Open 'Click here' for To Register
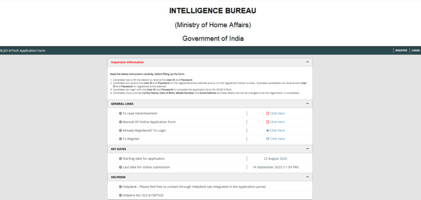This screenshot has height=200, width=421. click(x=278, y=139)
